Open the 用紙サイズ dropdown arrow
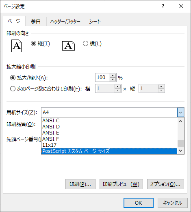 180,113
